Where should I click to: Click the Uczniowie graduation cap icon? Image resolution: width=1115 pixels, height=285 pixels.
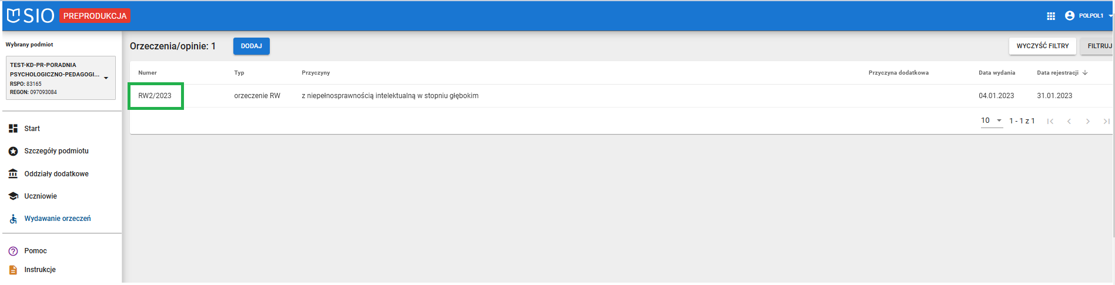pos(13,196)
